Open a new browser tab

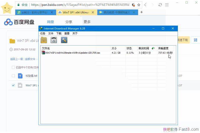coord(142,12)
